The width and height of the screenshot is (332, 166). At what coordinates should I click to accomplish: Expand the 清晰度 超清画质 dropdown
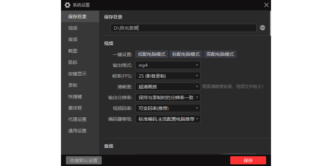(168, 87)
